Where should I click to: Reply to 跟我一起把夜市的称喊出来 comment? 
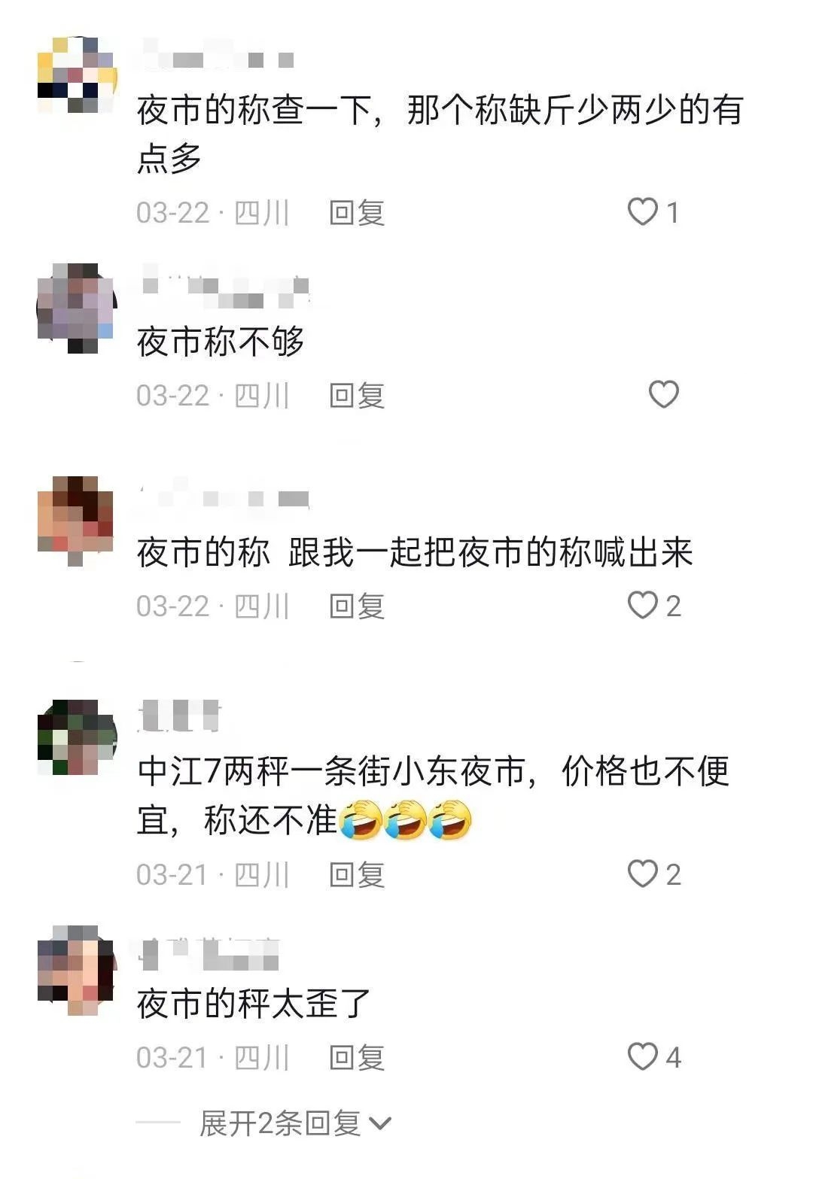pos(357,606)
